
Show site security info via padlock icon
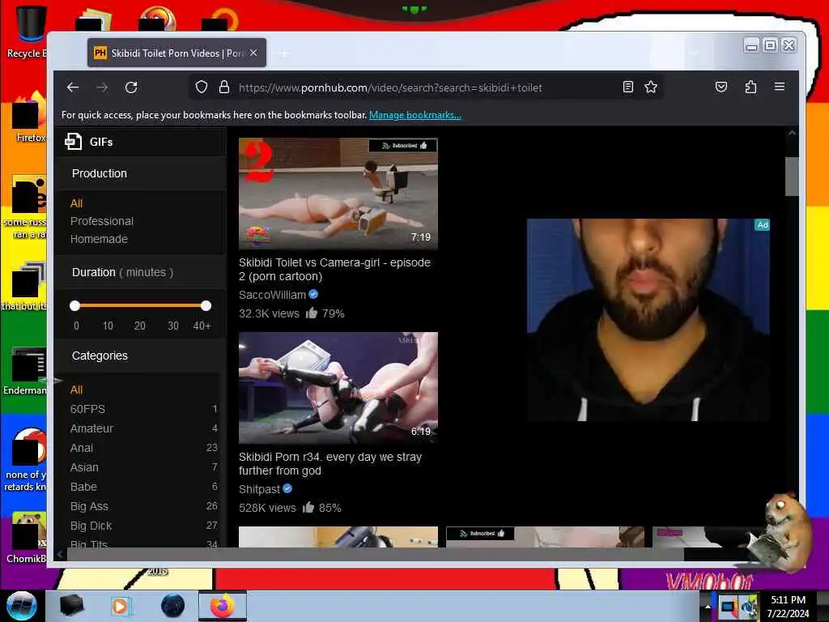click(x=224, y=87)
